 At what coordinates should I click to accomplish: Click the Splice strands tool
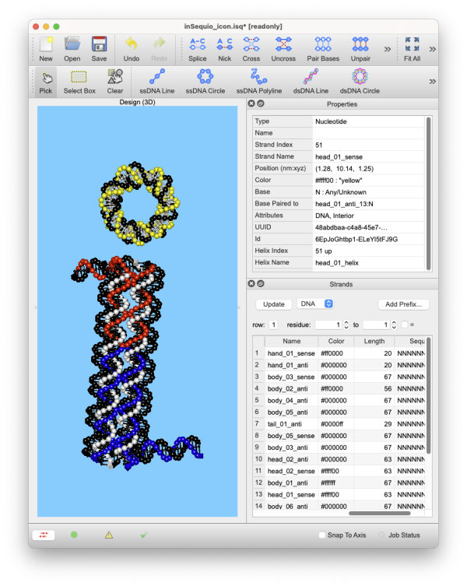[x=198, y=48]
